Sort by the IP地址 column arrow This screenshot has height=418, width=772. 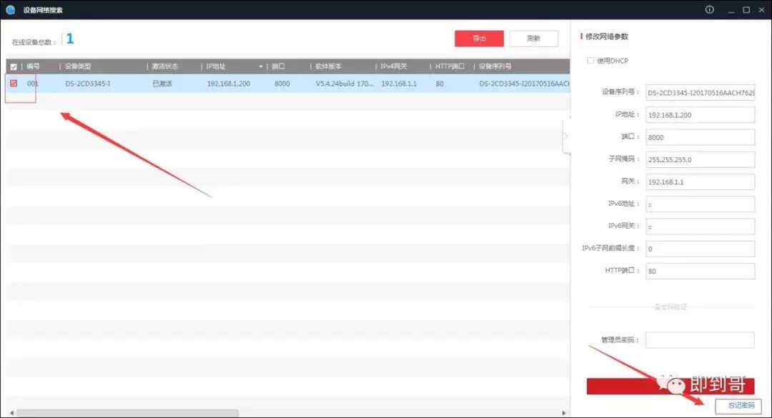coord(260,66)
